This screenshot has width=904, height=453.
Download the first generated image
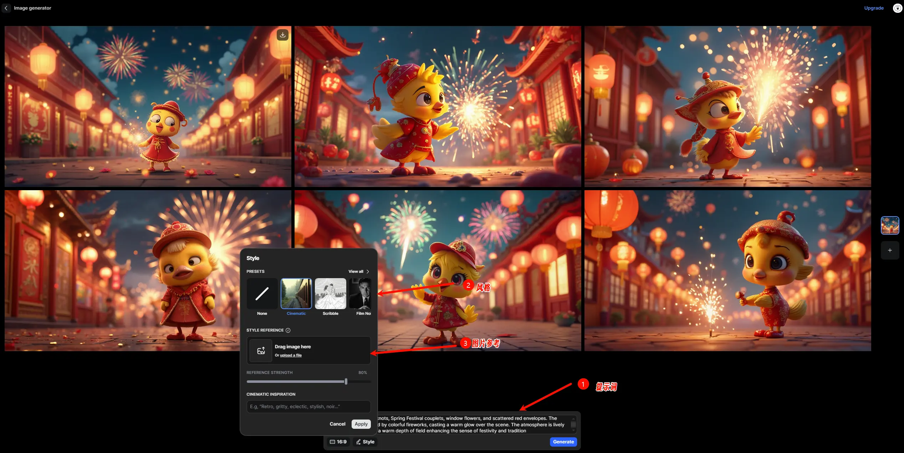(282, 35)
